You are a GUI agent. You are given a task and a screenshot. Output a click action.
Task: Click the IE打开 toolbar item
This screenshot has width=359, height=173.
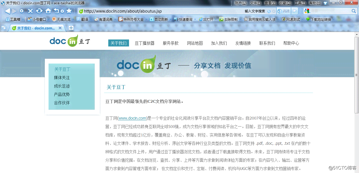[x=206, y=19]
